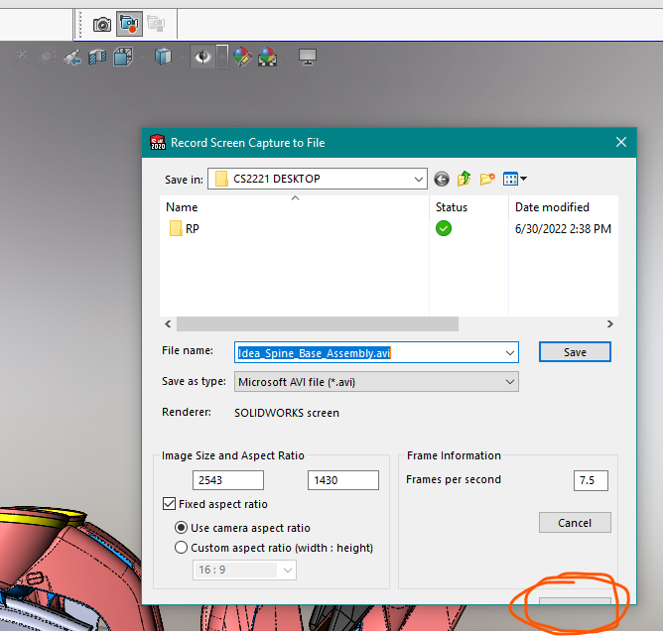Screen dimensions: 663x636
Task: Click the Create New Folder icon
Action: [x=487, y=179]
